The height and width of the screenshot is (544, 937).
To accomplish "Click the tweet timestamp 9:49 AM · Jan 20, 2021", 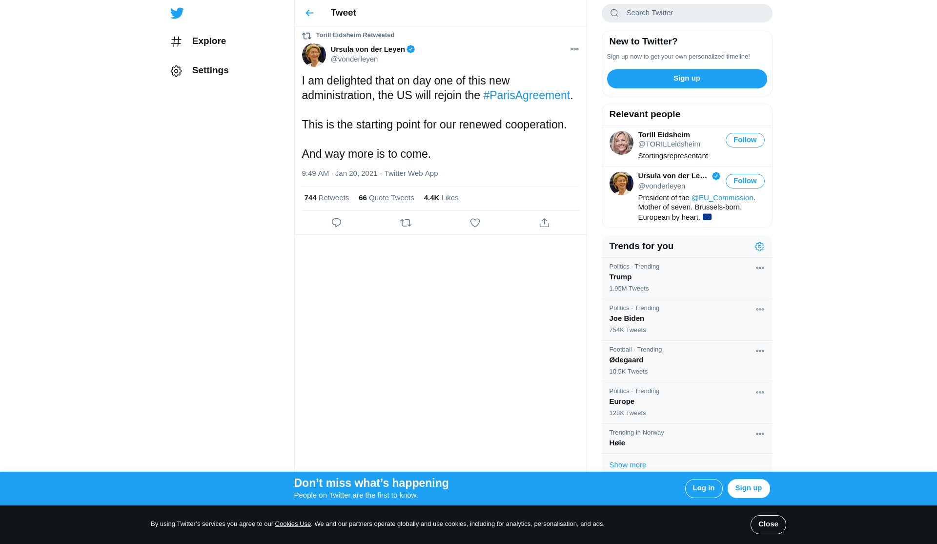I will [339, 173].
